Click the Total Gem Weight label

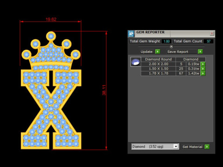[x=145, y=41]
